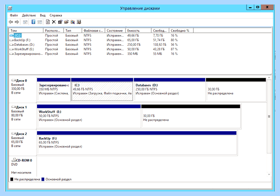Sort by the Файловая система column header
The width and height of the screenshot is (280, 196).
[93, 31]
